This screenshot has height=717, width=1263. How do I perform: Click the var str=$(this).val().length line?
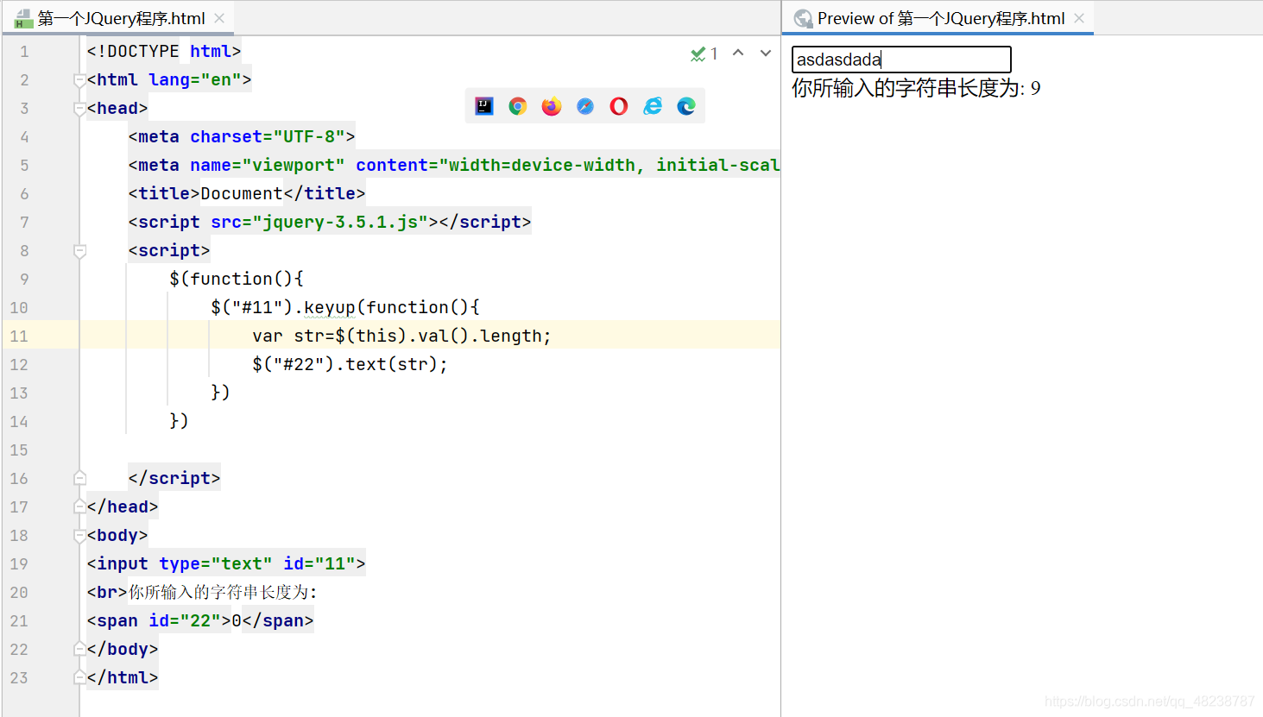pos(401,336)
